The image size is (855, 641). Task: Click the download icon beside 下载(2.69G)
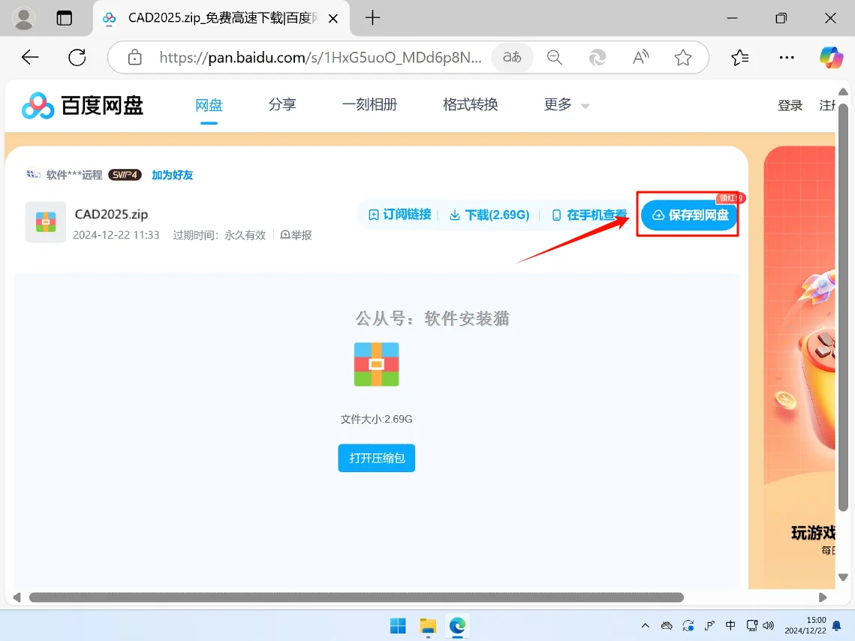click(455, 214)
